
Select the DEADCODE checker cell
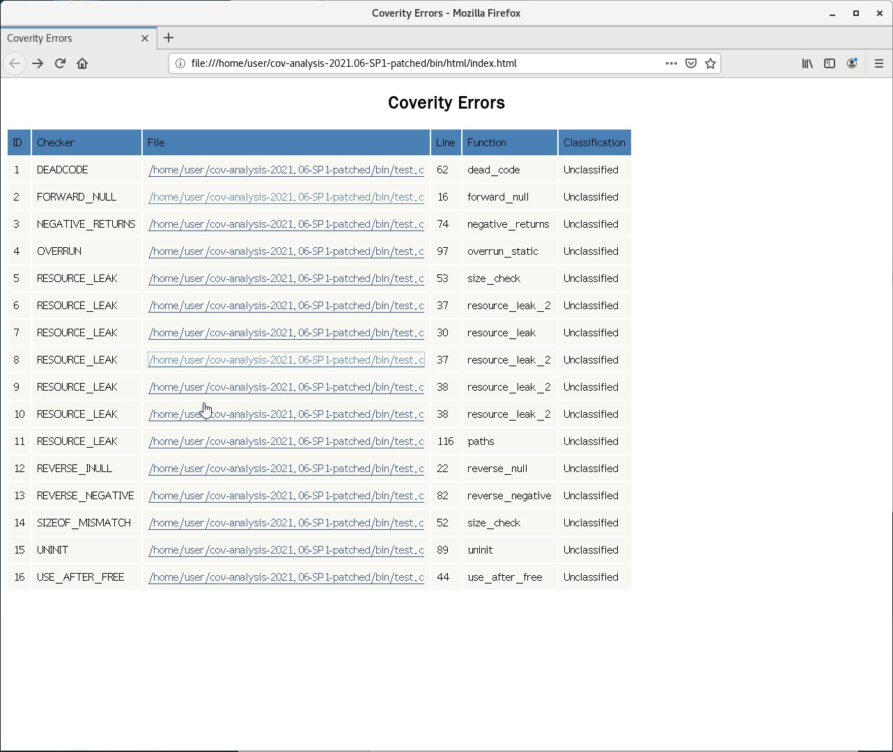[86, 170]
